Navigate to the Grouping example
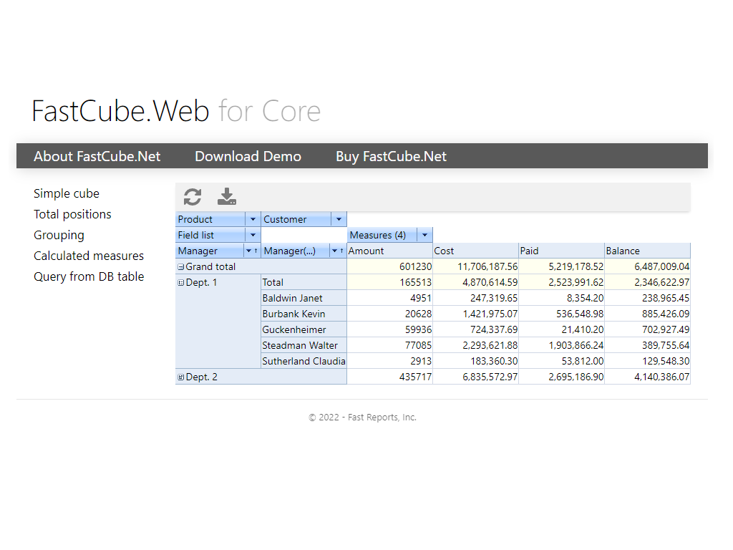 coord(59,235)
